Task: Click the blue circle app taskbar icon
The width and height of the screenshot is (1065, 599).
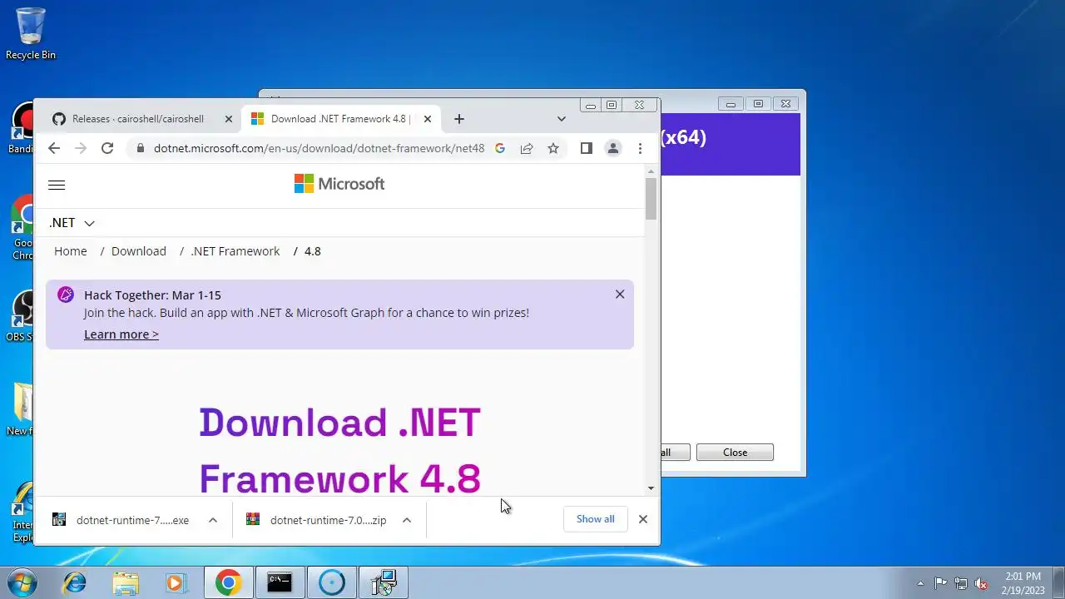Action: pyautogui.click(x=331, y=583)
